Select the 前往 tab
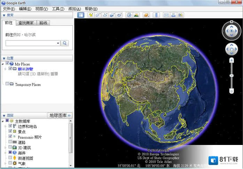243x169 pixels. coord(9,23)
